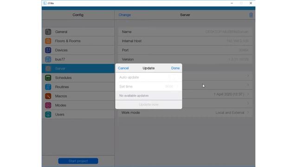Click the trash icon in Server header

click(x=251, y=15)
